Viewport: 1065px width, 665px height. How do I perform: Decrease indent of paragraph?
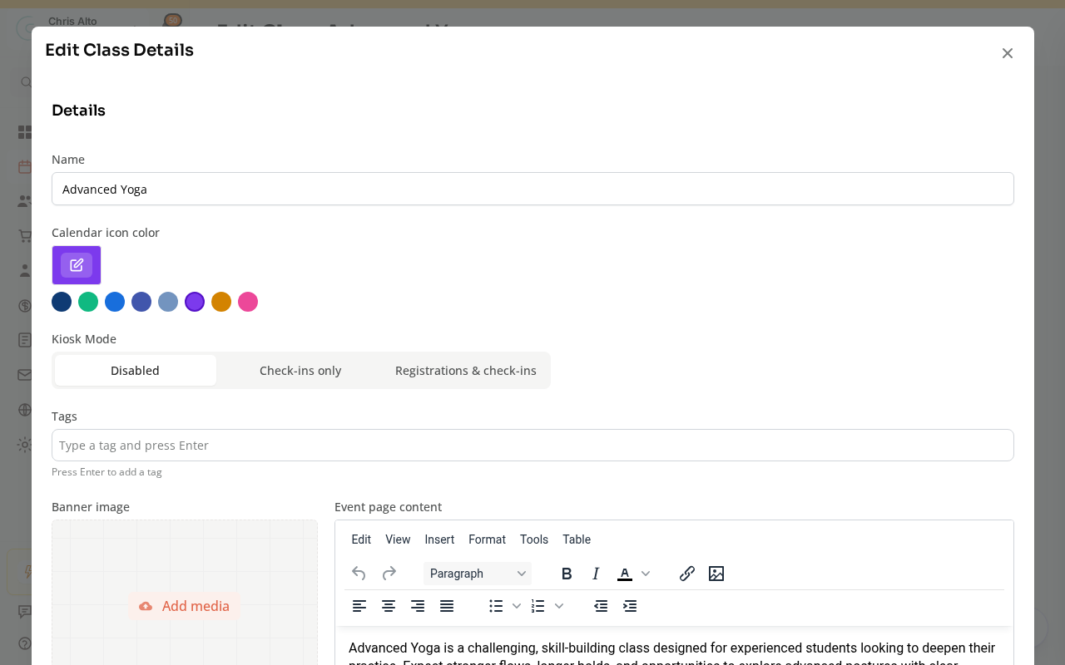[x=601, y=606]
